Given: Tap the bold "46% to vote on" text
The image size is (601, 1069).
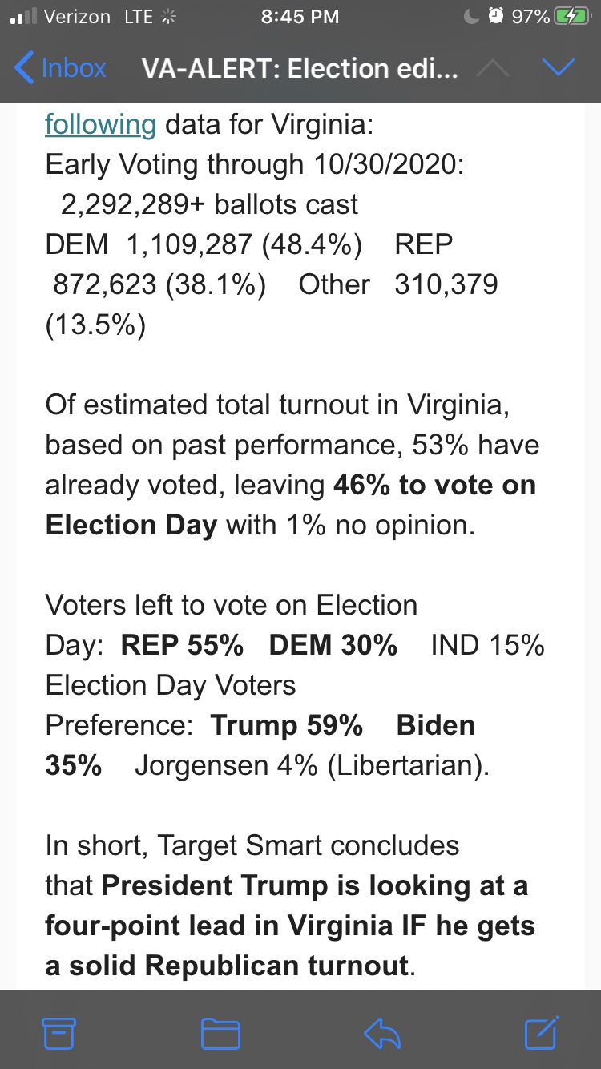Looking at the screenshot, I should point(434,485).
